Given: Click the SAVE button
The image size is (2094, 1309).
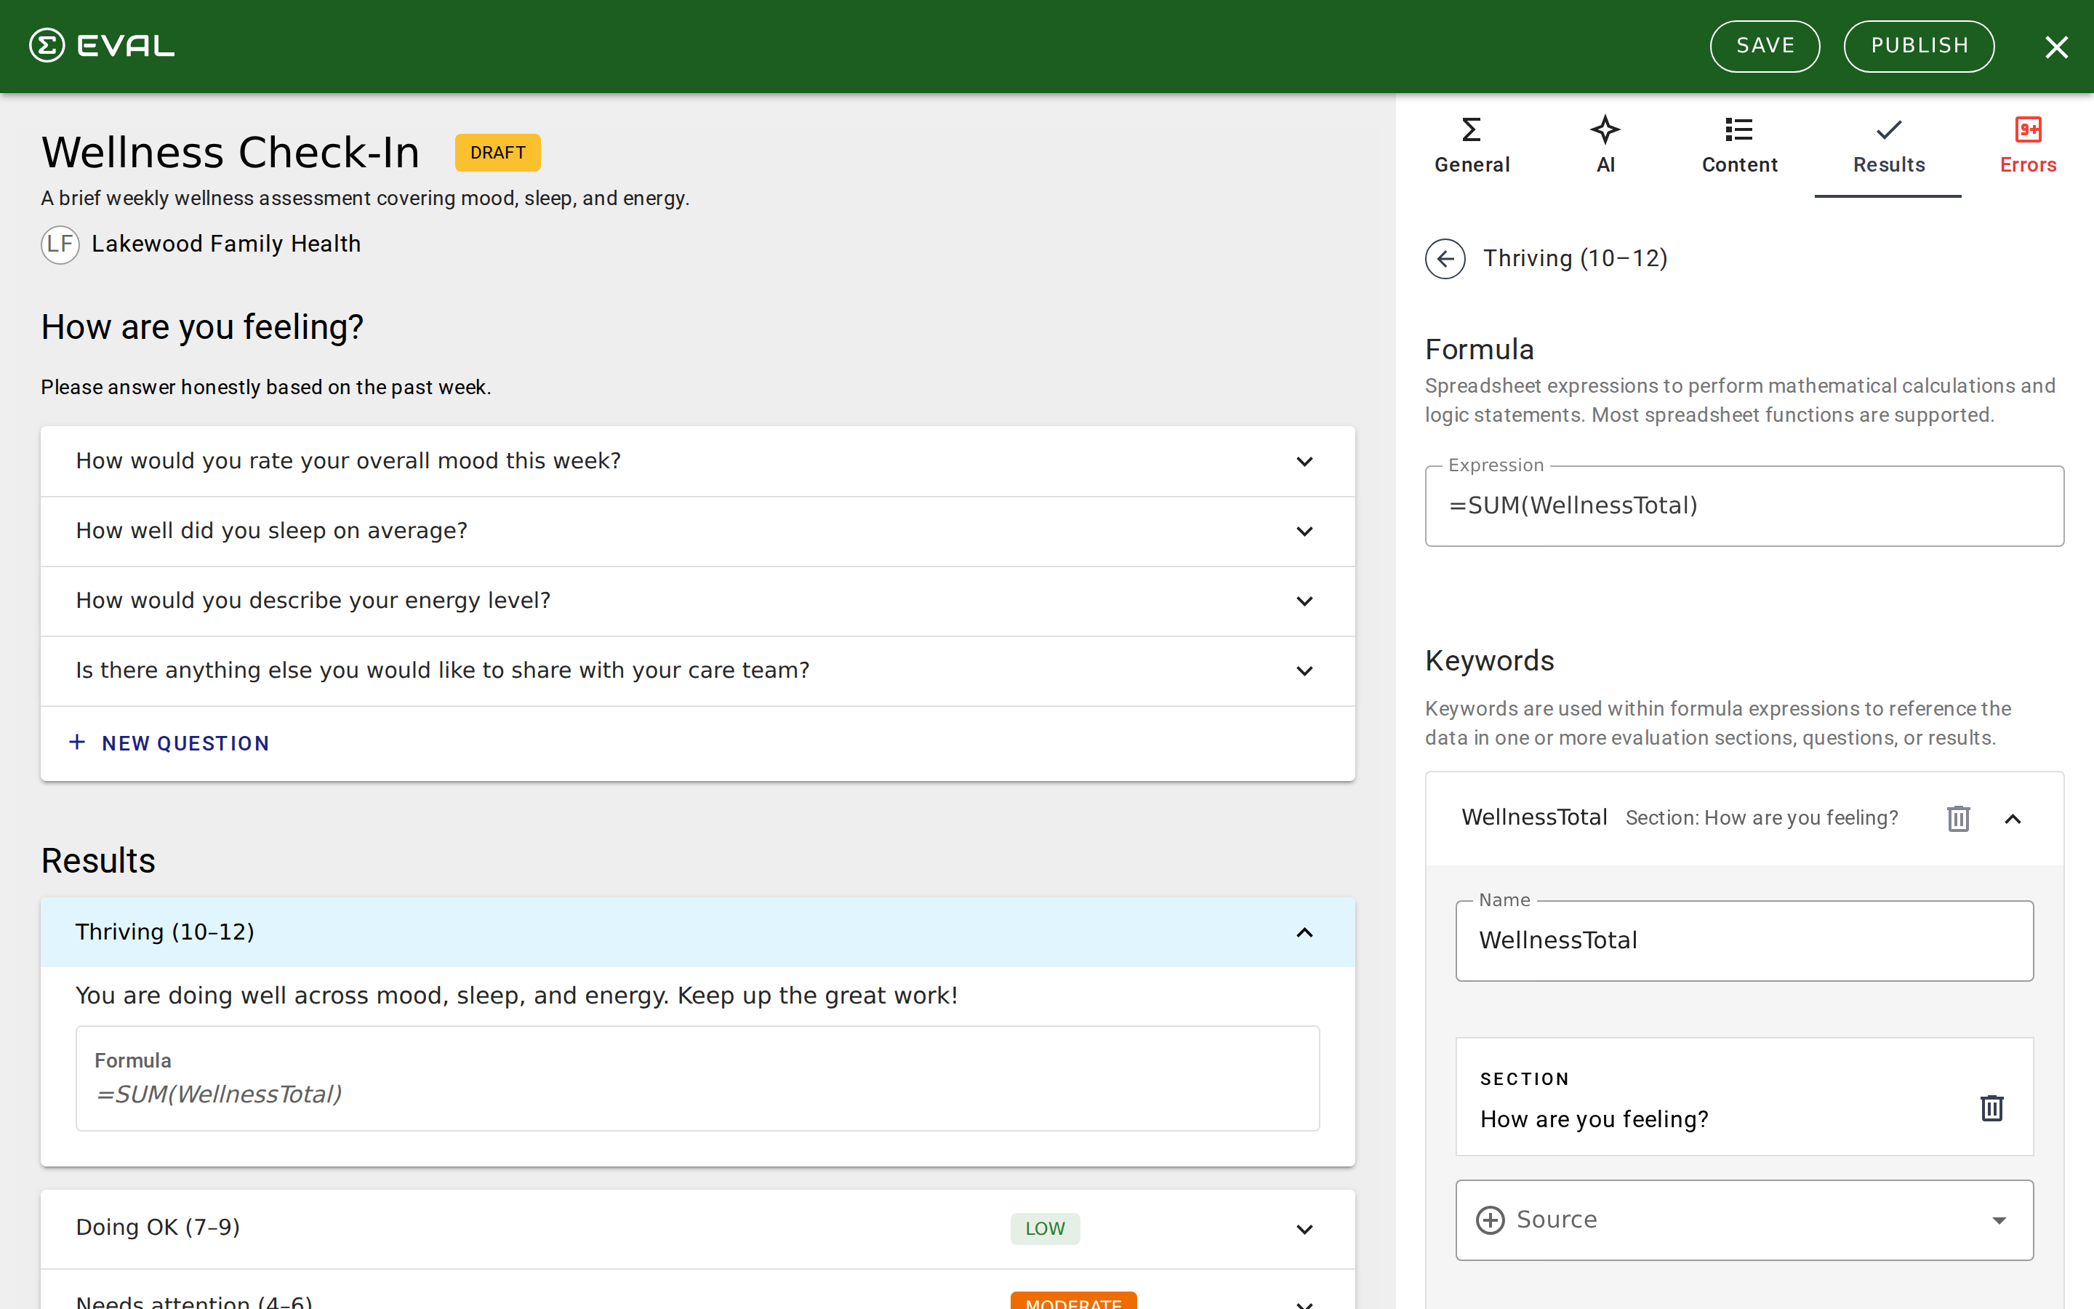Looking at the screenshot, I should 1765,46.
